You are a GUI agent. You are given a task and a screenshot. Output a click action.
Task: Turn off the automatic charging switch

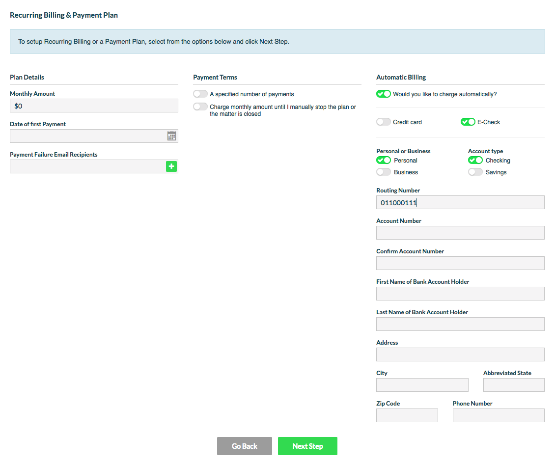(384, 94)
